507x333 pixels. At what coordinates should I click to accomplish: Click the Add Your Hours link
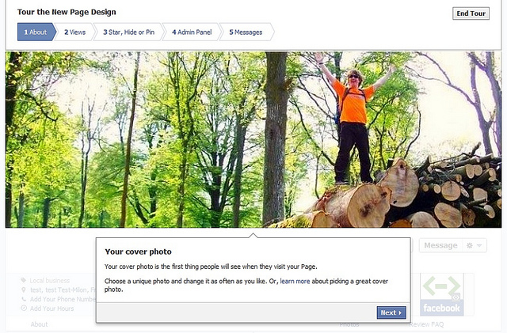(52, 308)
